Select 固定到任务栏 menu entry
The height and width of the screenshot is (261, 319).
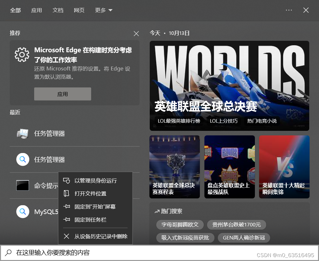pos(95,220)
